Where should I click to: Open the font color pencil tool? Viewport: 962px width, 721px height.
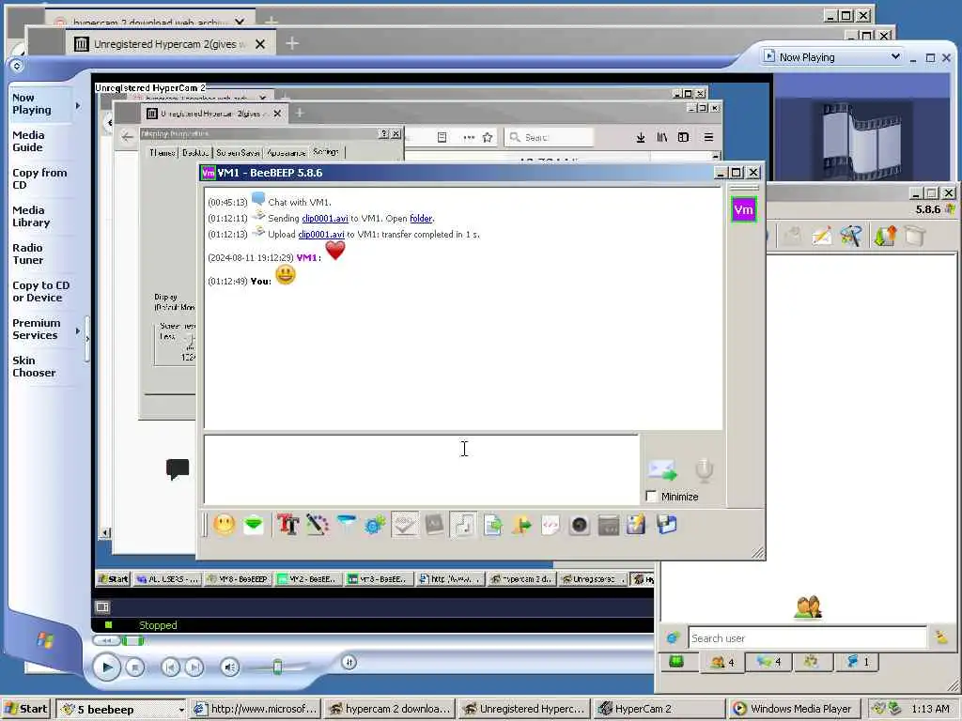pyautogui.click(x=318, y=525)
